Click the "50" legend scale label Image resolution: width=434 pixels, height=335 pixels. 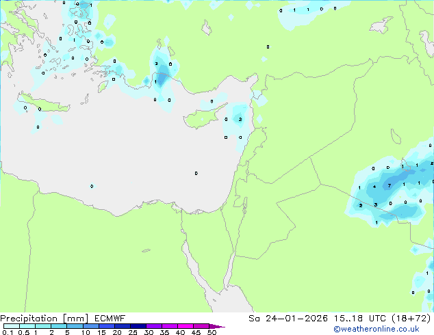[x=212, y=332]
